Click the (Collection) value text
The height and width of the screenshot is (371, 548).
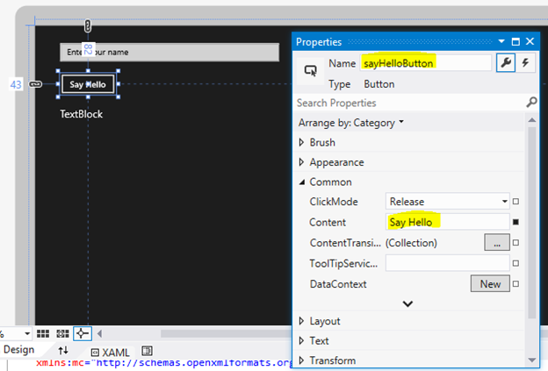pos(411,243)
